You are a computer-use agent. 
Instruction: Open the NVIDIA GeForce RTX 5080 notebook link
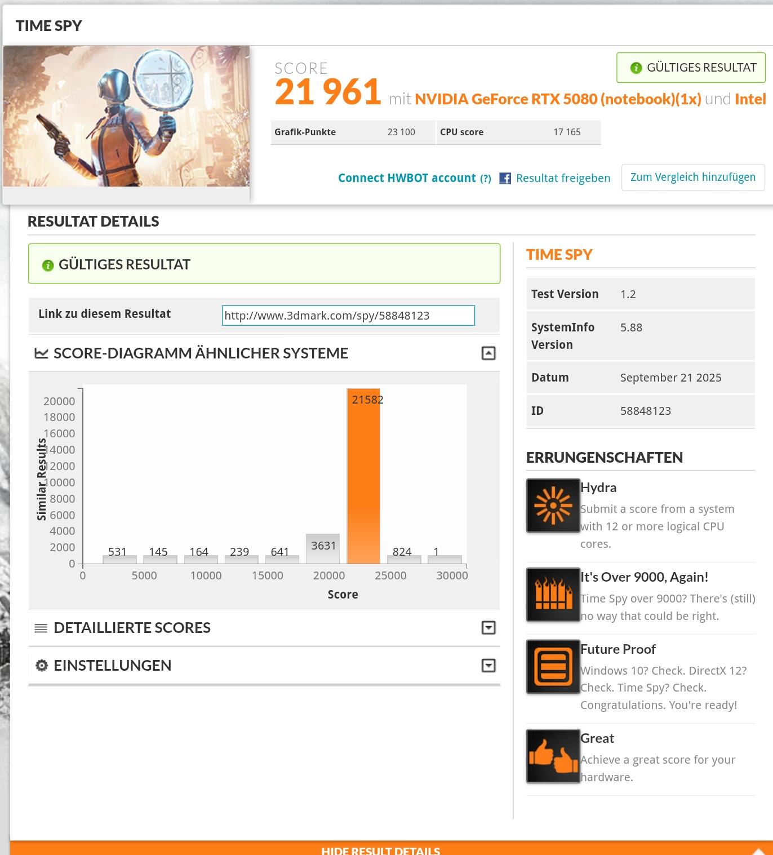pyautogui.click(x=558, y=99)
